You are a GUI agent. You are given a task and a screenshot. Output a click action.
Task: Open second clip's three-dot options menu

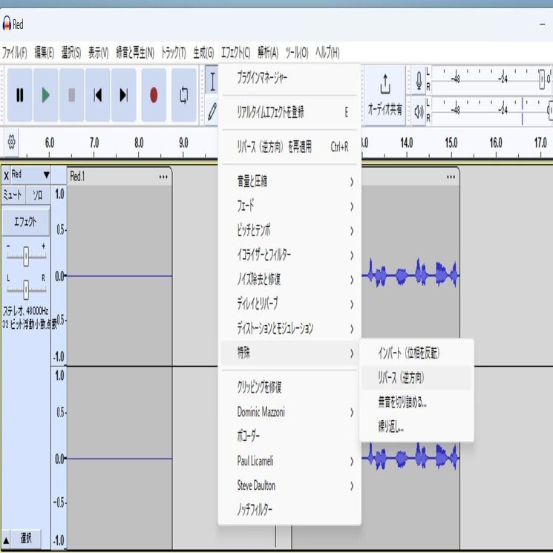click(x=451, y=177)
